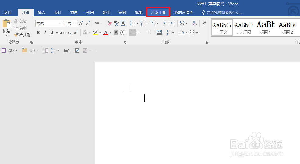Align text left

[x=132, y=33]
